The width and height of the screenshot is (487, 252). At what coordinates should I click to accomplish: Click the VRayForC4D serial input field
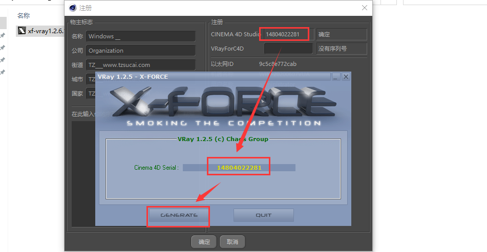[288, 49]
